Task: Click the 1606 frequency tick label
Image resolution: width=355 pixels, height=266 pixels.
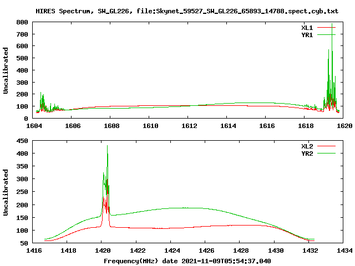Action: point(73,126)
